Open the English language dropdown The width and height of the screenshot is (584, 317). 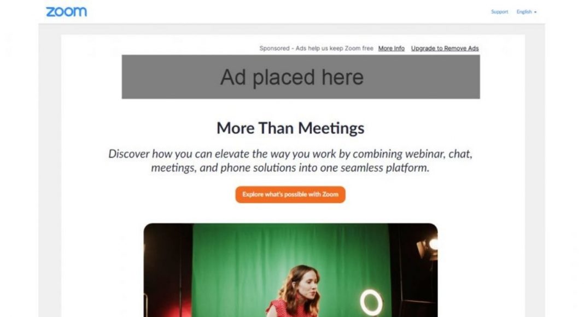[x=526, y=12]
